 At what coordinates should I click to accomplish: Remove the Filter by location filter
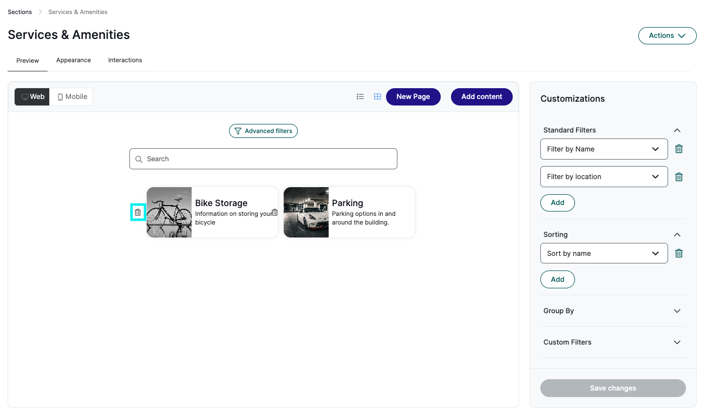(x=679, y=177)
